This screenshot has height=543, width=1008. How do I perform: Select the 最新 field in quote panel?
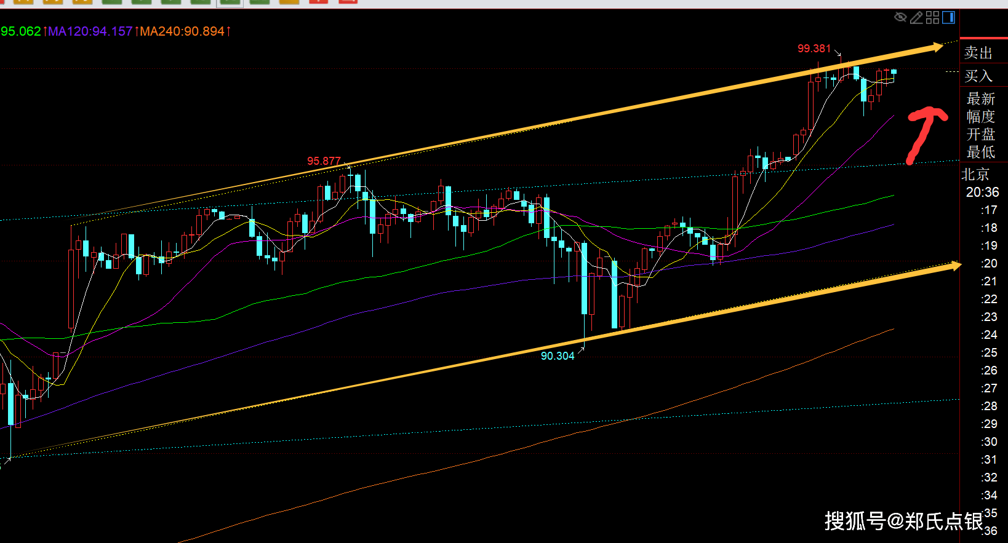pos(980,98)
